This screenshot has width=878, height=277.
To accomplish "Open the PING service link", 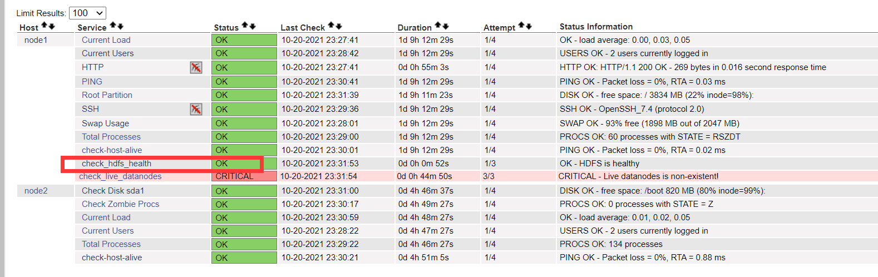I will [92, 82].
